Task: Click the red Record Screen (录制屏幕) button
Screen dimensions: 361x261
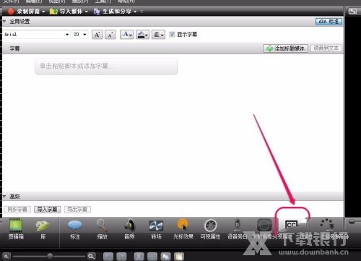Action: click(x=24, y=12)
